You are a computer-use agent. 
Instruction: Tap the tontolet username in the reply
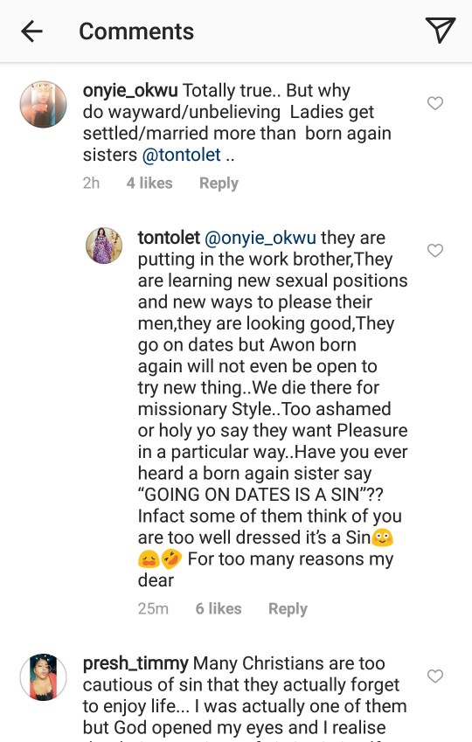169,237
